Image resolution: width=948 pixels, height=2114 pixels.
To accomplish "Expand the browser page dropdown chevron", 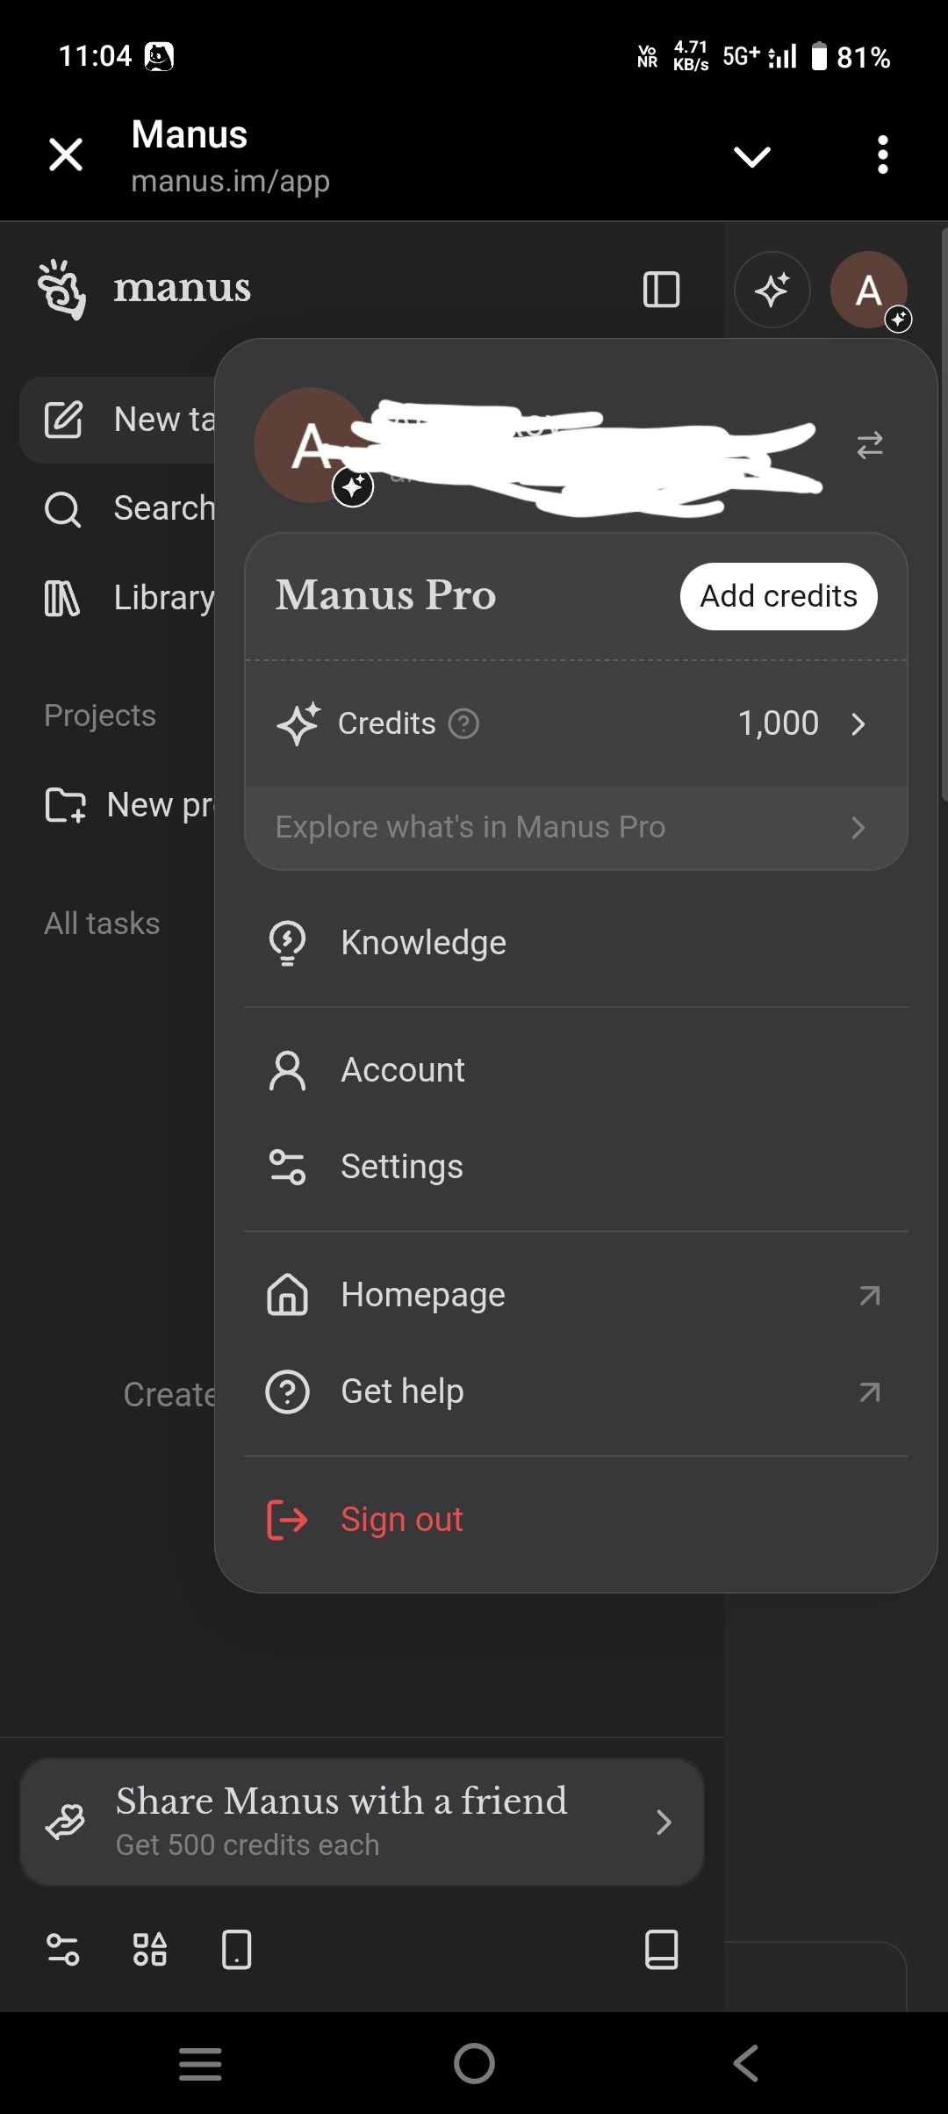I will (x=752, y=157).
